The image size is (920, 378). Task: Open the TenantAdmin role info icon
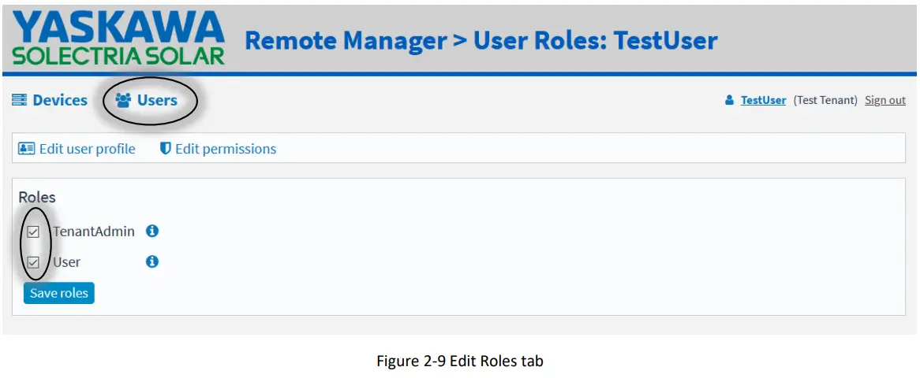(x=152, y=232)
